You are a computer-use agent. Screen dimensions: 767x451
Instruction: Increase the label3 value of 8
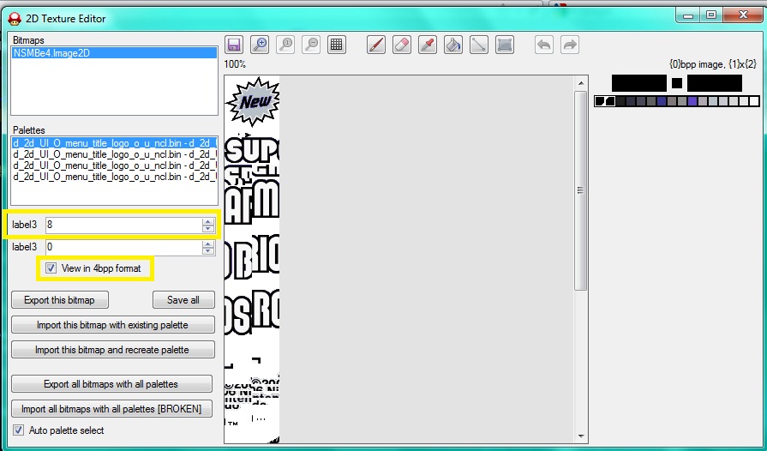coord(208,221)
